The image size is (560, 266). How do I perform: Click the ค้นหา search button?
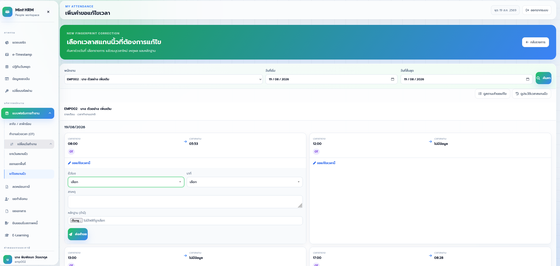543,78
